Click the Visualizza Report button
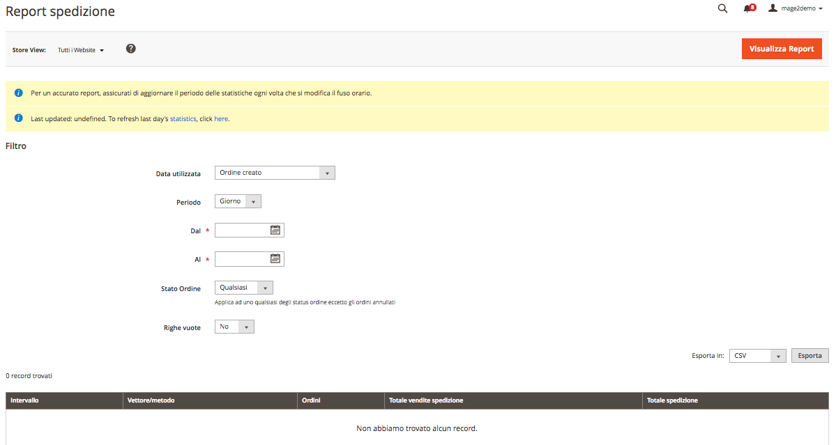This screenshot has width=836, height=445. click(x=782, y=49)
